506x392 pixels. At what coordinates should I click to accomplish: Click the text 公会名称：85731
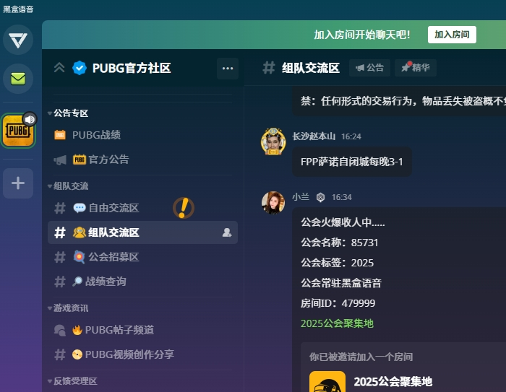point(340,243)
